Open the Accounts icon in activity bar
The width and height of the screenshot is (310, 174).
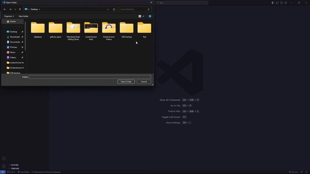4,159
